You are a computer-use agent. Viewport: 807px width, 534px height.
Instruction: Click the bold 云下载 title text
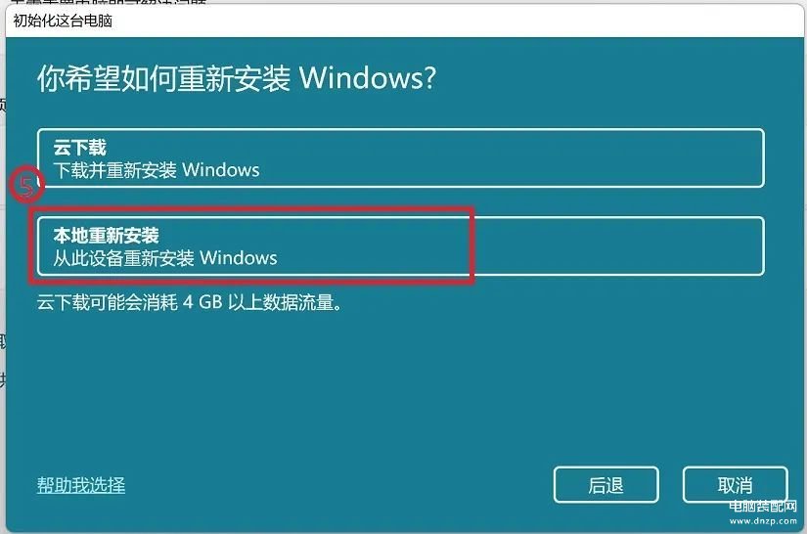[80, 148]
